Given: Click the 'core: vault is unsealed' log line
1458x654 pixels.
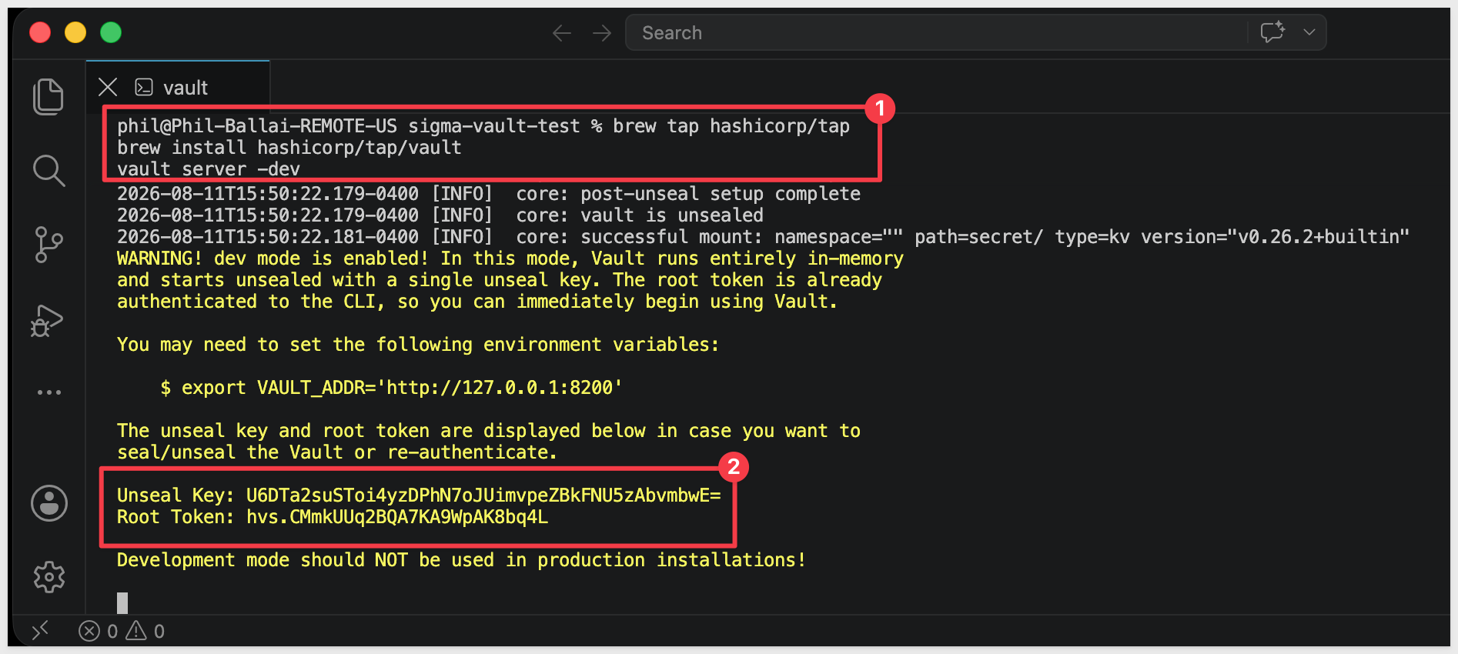Looking at the screenshot, I should [x=440, y=215].
